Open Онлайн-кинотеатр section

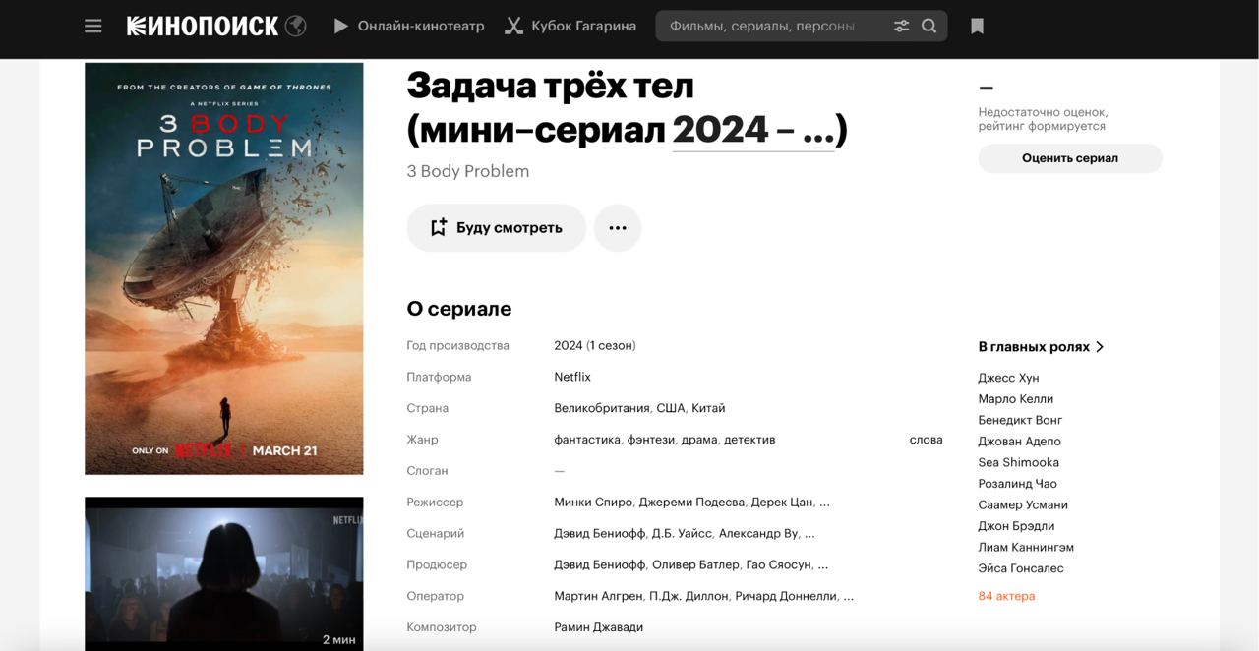[409, 27]
